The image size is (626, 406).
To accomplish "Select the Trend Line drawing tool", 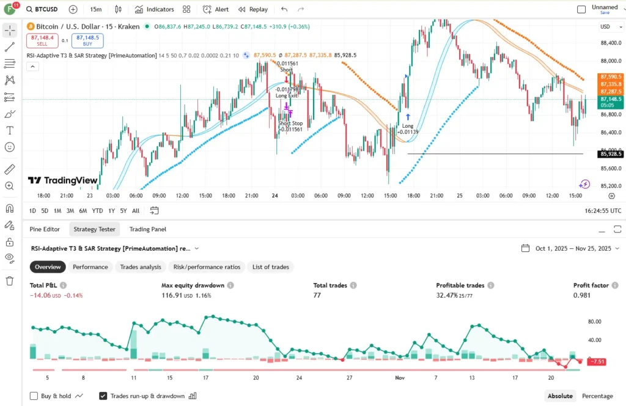I will coord(10,46).
